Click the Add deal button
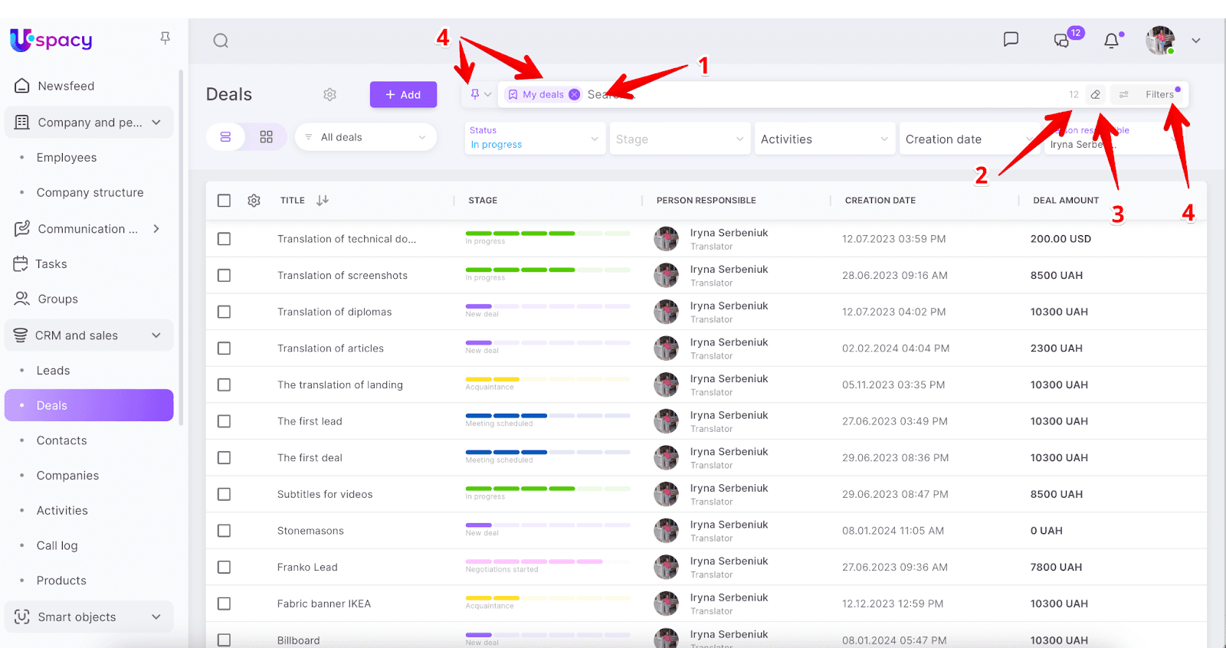This screenshot has height=648, width=1226. pos(403,95)
